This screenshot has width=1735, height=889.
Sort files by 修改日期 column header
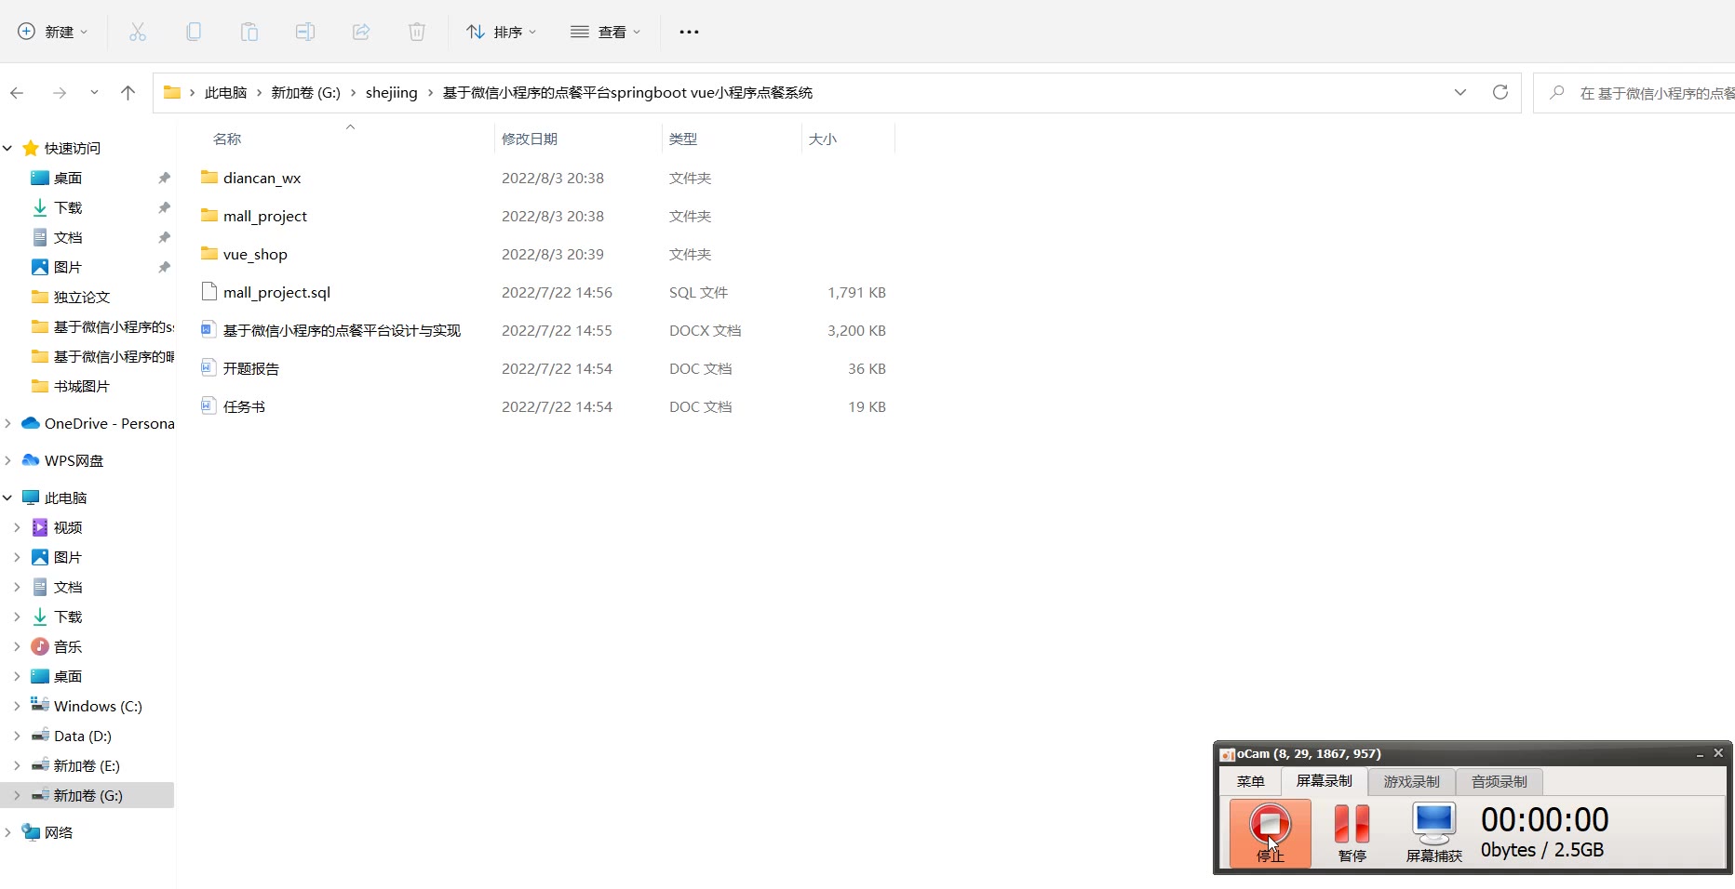point(530,139)
